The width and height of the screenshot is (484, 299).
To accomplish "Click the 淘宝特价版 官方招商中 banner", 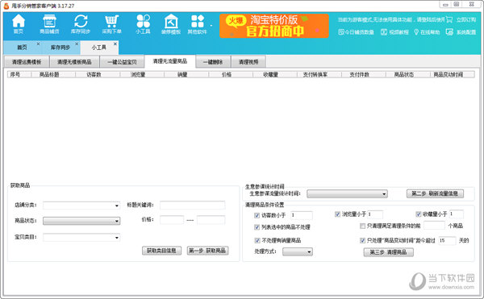I will pyautogui.click(x=274, y=26).
